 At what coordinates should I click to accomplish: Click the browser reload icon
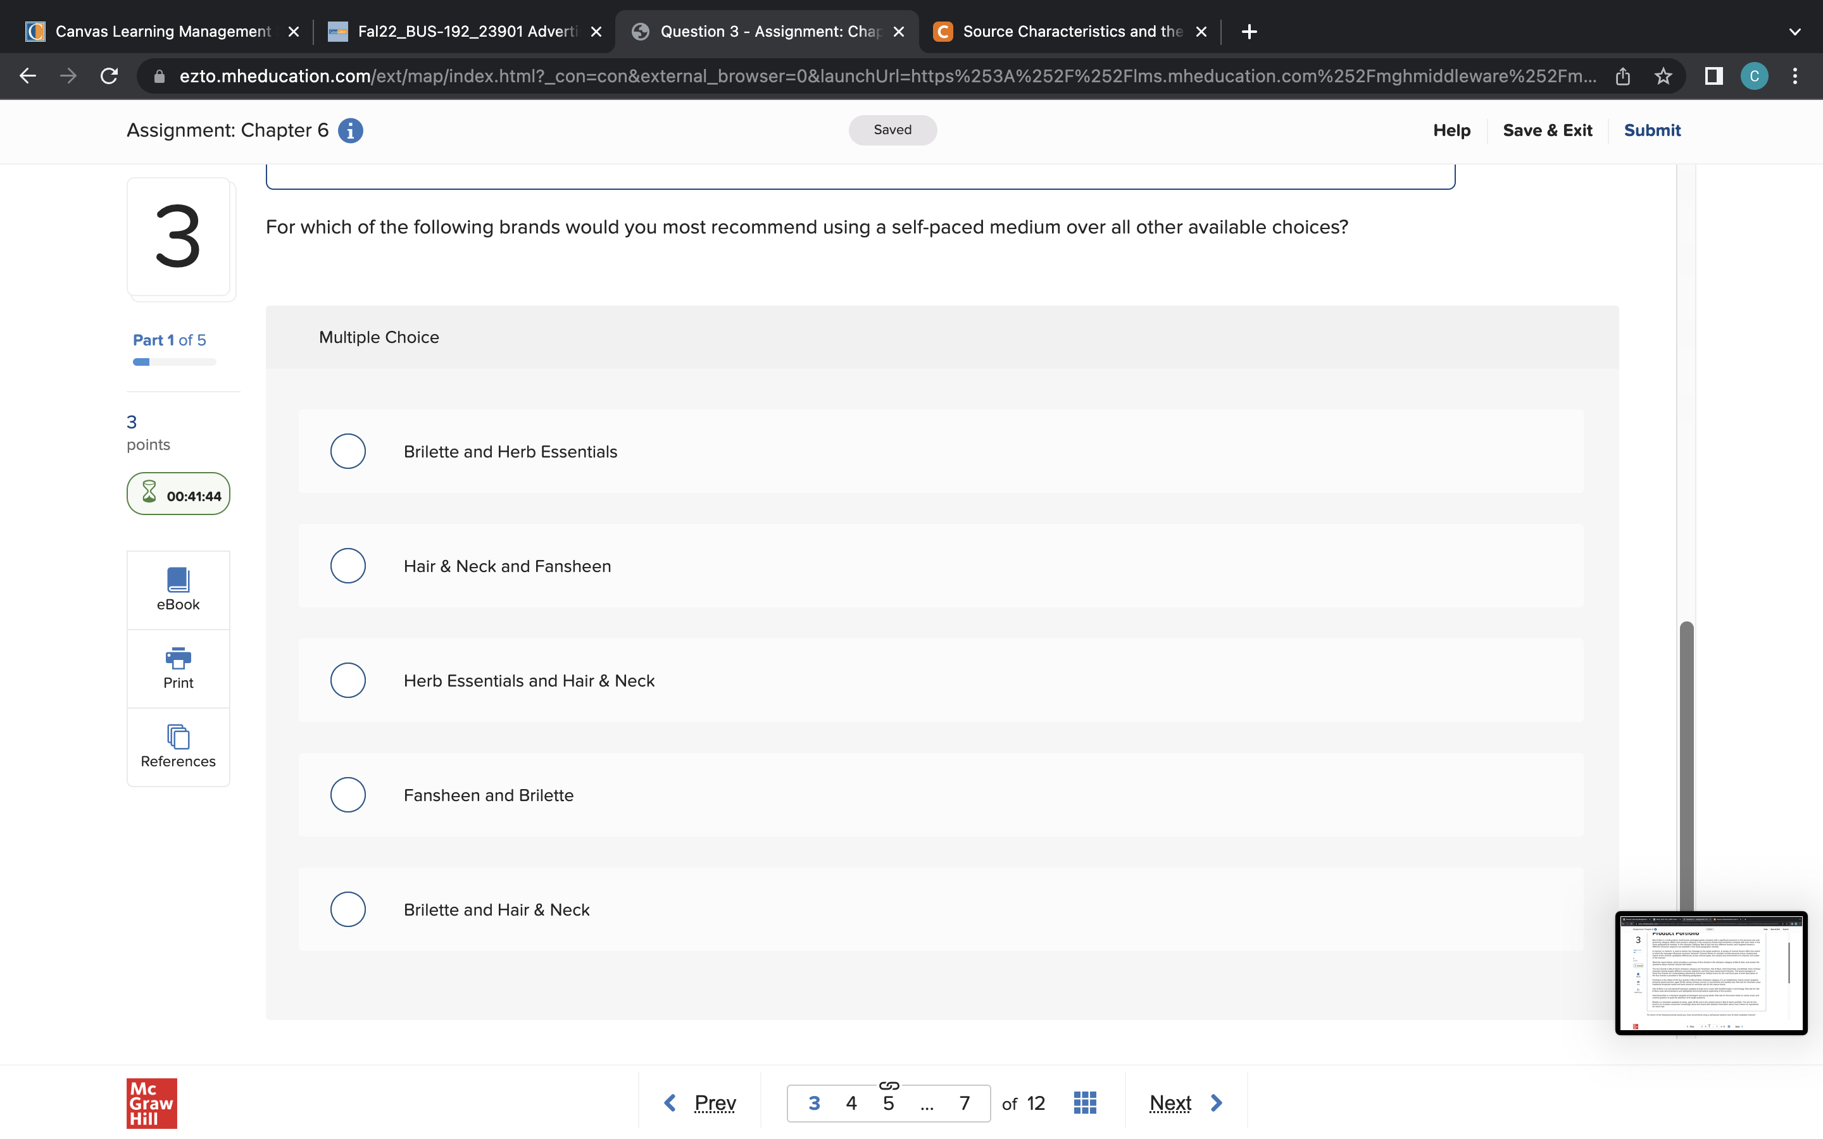click(x=110, y=76)
